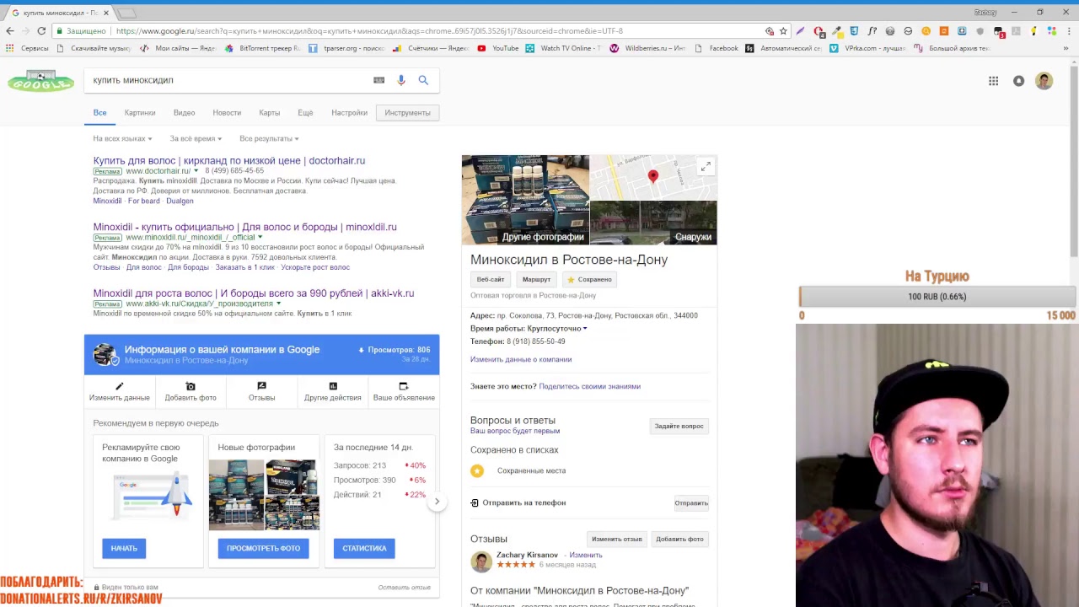1079x607 pixels.
Task: Reload the page with the refresh icon
Action: point(41,31)
